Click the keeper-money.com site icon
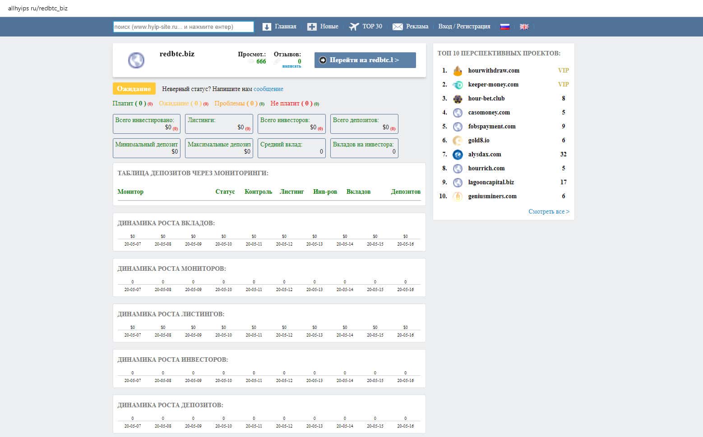Image resolution: width=703 pixels, height=437 pixels. (x=458, y=85)
